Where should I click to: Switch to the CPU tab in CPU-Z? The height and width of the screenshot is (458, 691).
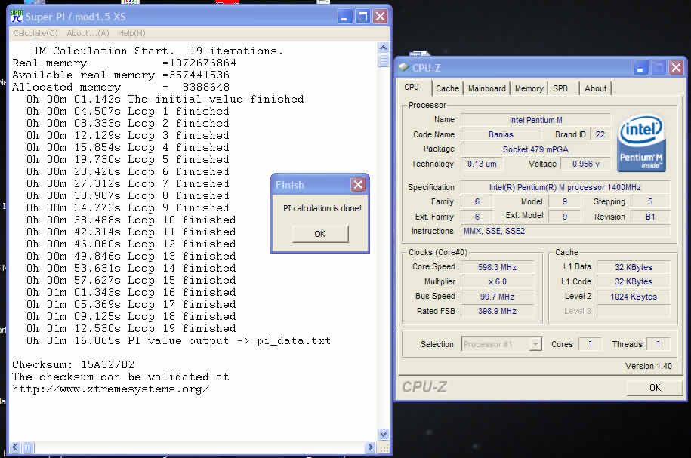click(x=412, y=87)
